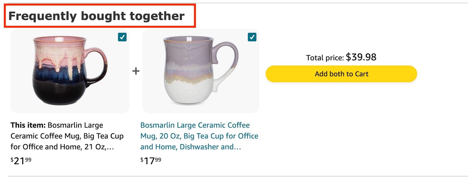Screen dimensions: 468x177
Task: Click the Frequently bought together heading
Action: [x=97, y=16]
